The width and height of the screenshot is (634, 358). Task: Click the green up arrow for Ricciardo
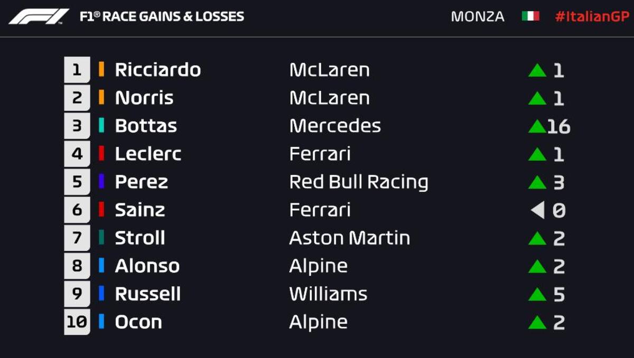[x=537, y=70]
